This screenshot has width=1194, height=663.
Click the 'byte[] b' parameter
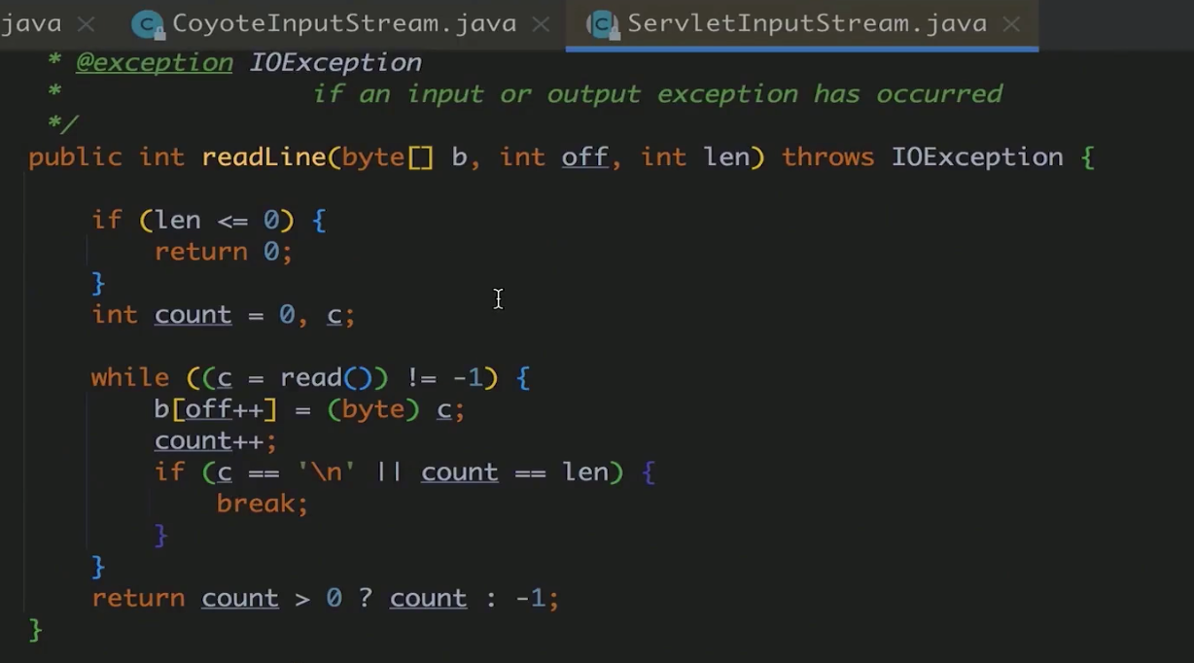[404, 157]
